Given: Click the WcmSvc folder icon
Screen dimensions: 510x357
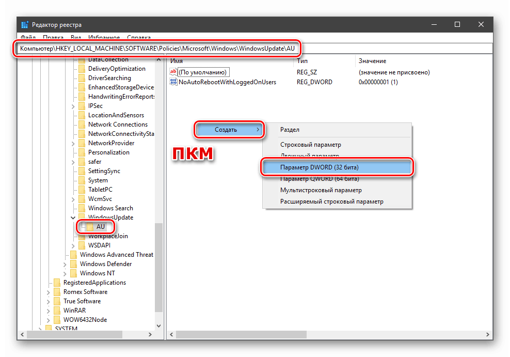Looking at the screenshot, I should pyautogui.click(x=82, y=199).
